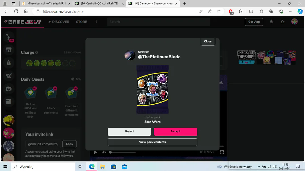This screenshot has height=171, width=305.
Task: Toggle read aloud in address bar
Action: coord(210,11)
